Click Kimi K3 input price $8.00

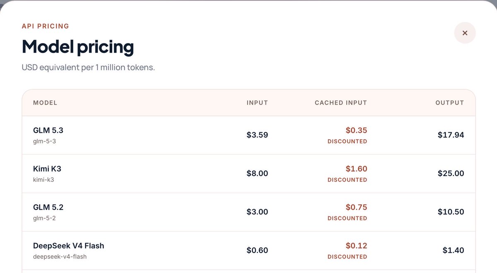(x=257, y=173)
